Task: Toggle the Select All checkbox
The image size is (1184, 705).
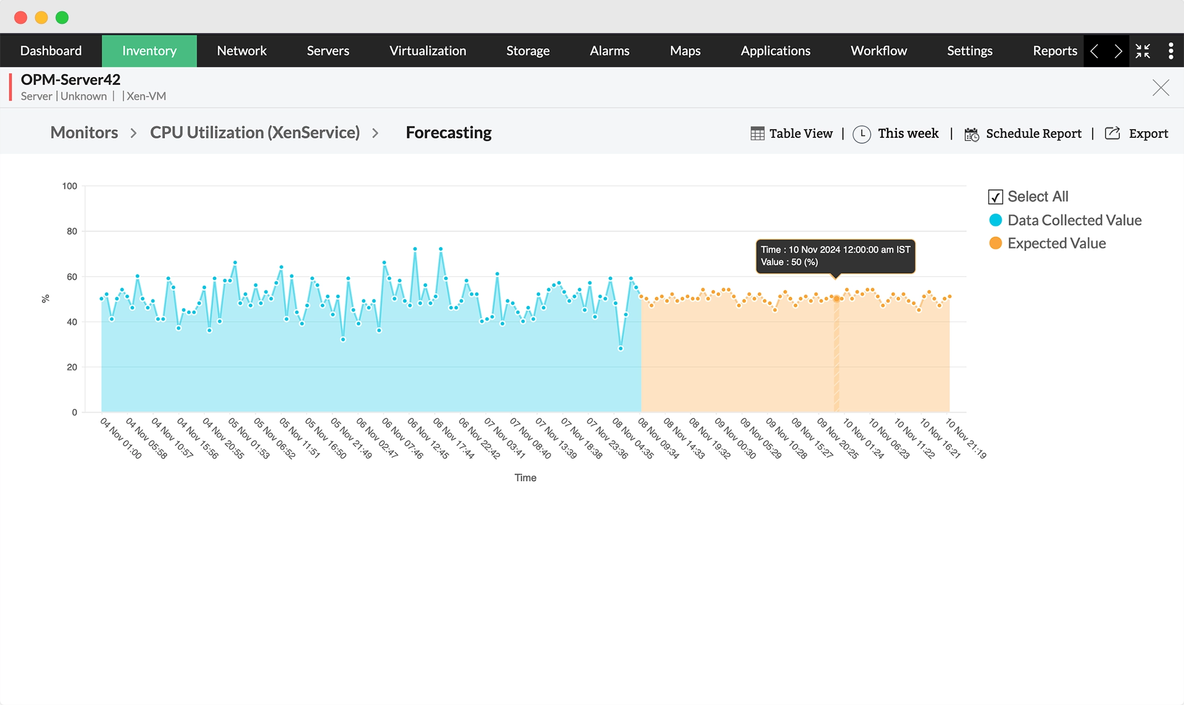Action: click(995, 197)
